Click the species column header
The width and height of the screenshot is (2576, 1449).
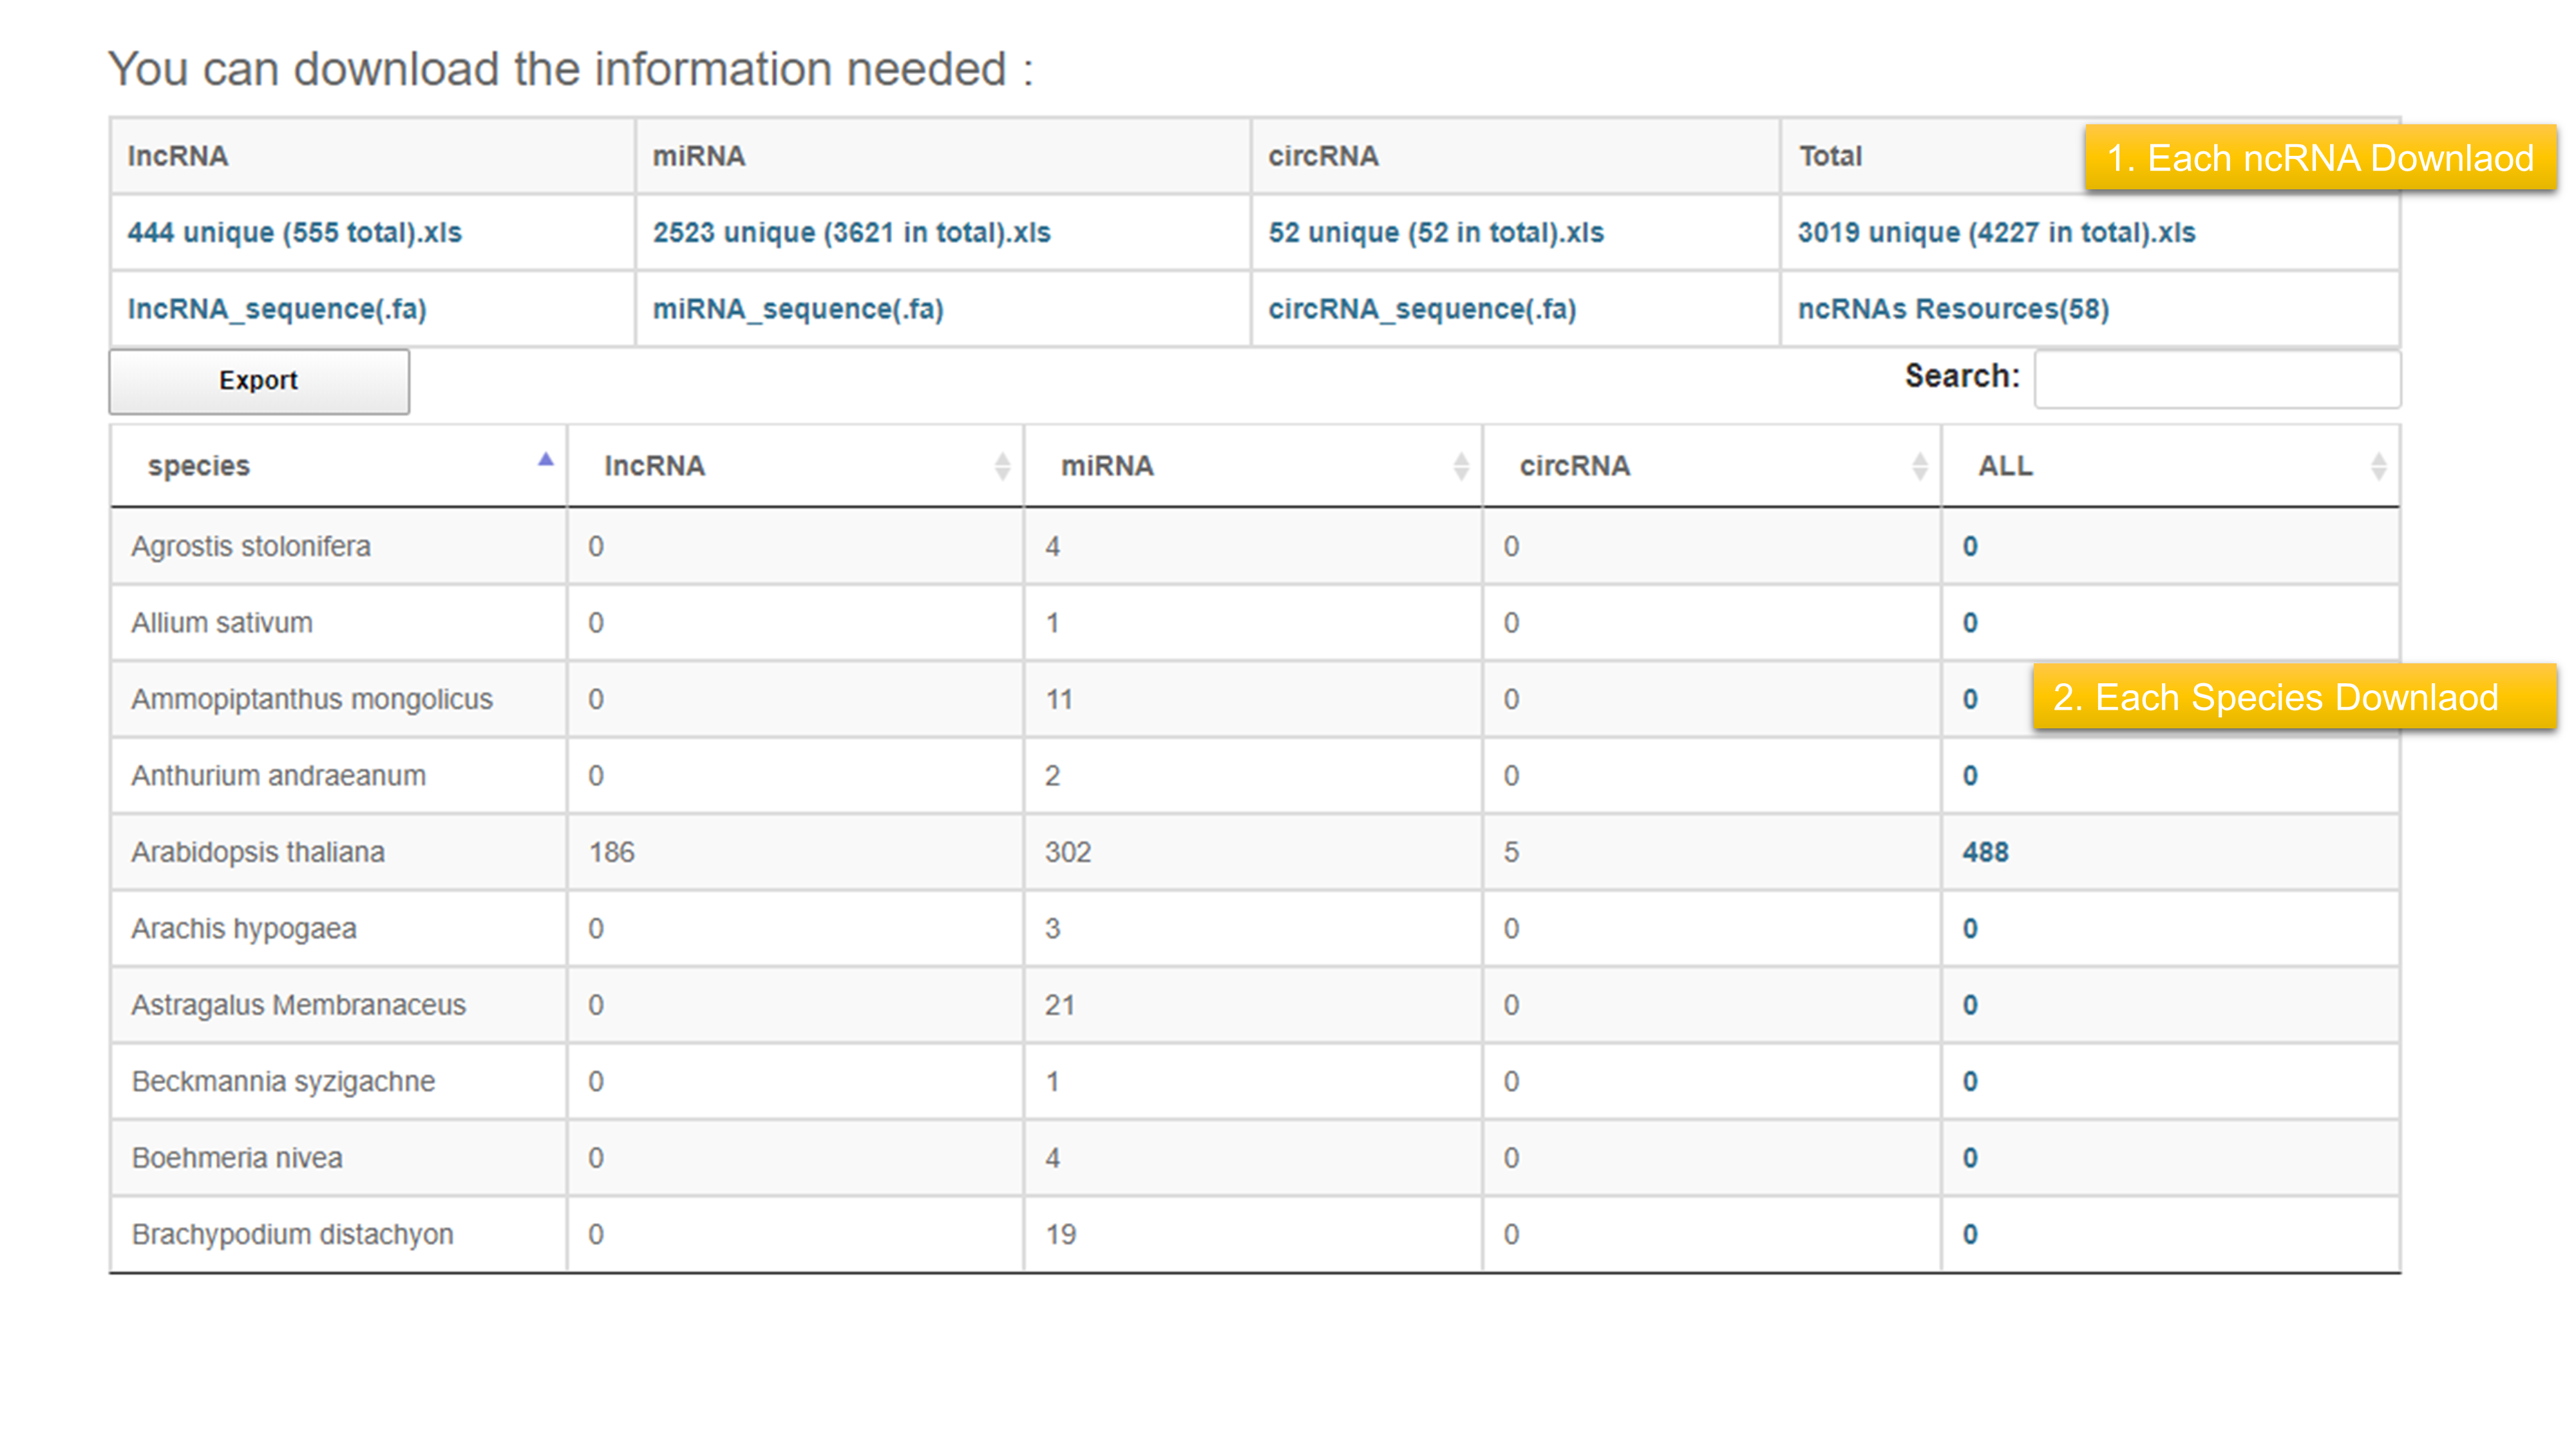pyautogui.click(x=199, y=466)
